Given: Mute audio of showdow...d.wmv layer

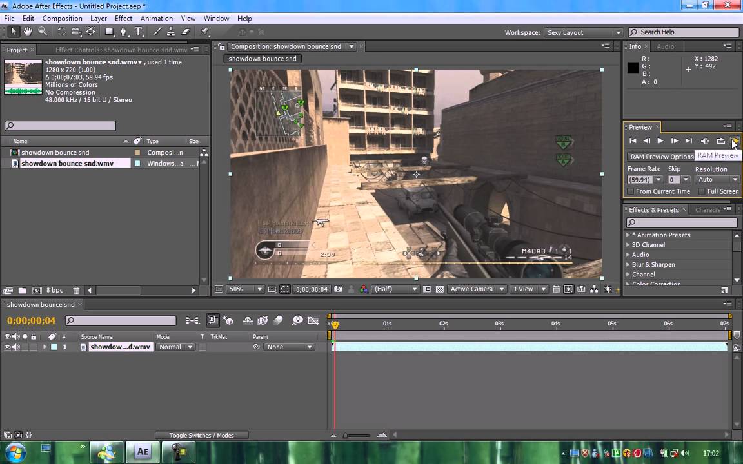Looking at the screenshot, I should coord(16,347).
